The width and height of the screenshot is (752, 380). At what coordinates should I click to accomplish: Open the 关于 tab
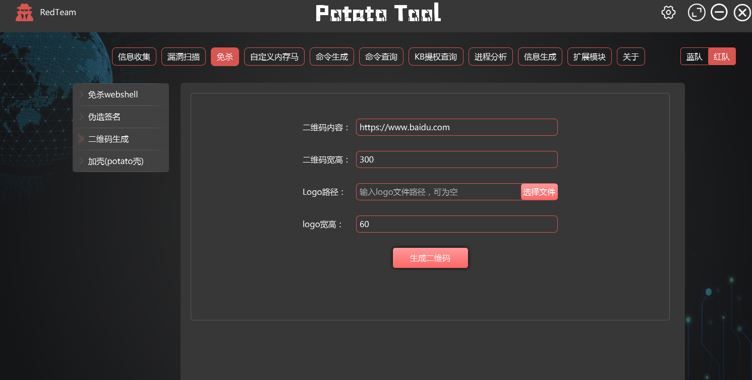[631, 57]
